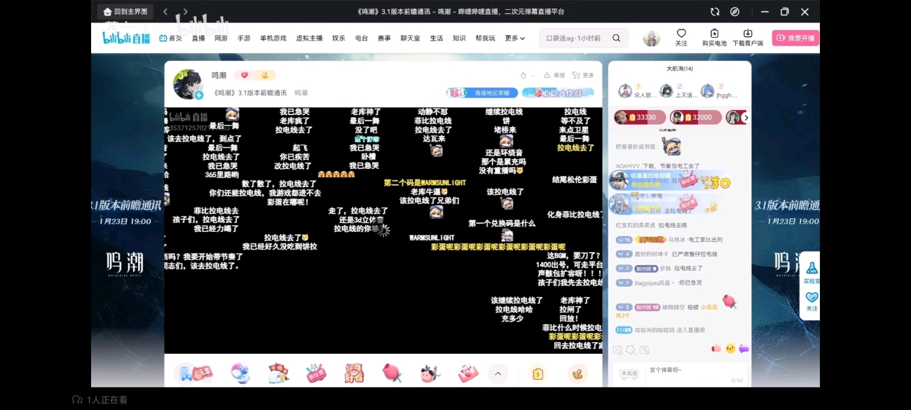Open the 单机游戏 nav item
Viewport: 911px width, 410px height.
click(273, 38)
